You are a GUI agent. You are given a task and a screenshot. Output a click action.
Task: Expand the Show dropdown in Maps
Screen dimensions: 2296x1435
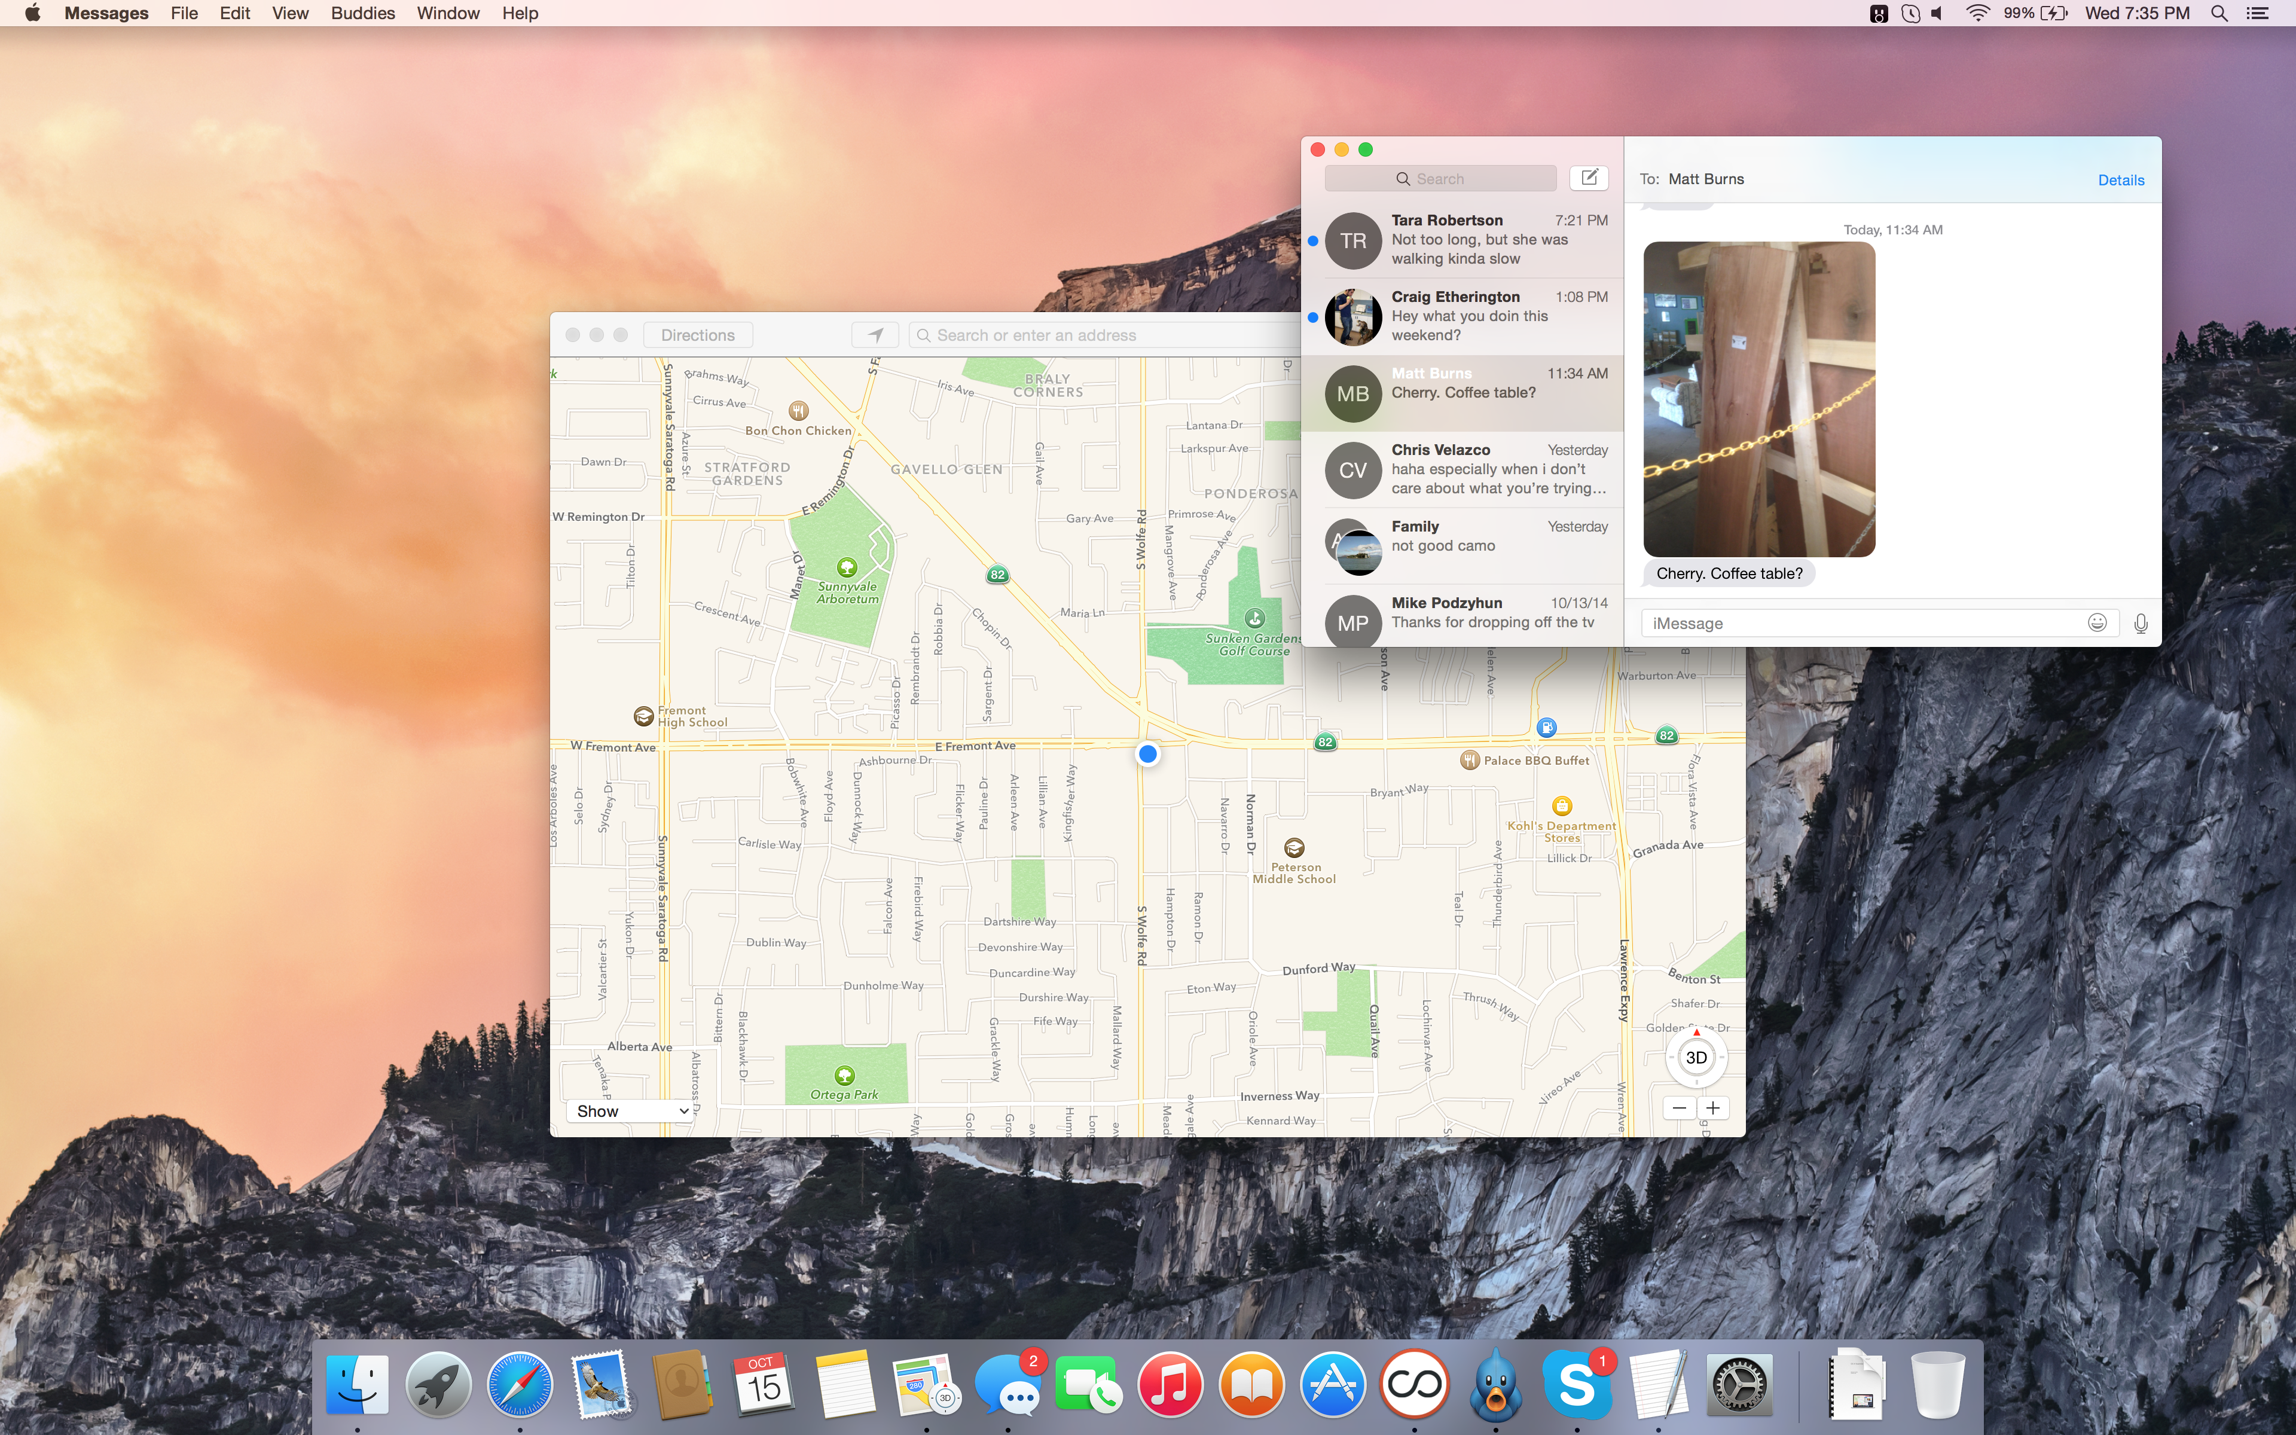(630, 1110)
